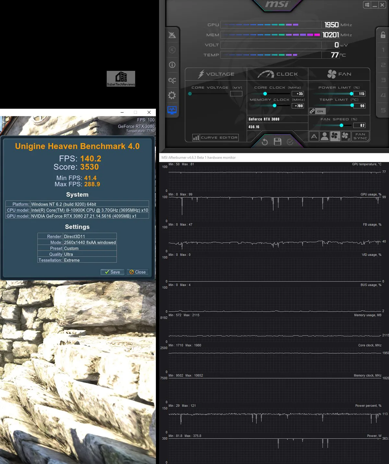Click the Score 3530 value
Viewport: 389px width, 464px height.
pyautogui.click(x=89, y=167)
